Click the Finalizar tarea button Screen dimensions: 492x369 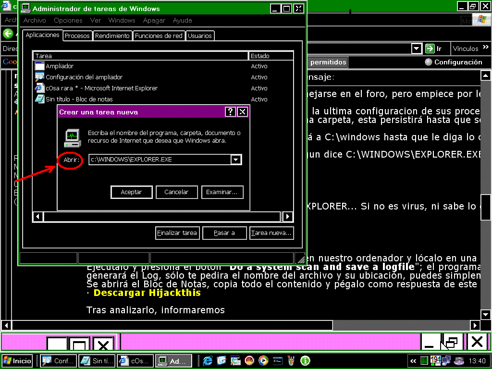point(177,233)
